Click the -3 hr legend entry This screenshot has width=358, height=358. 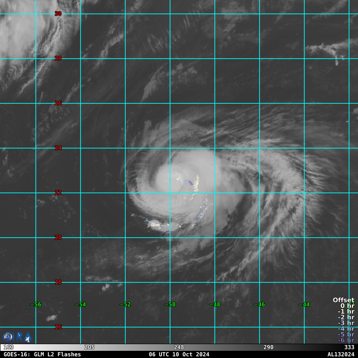346,323
